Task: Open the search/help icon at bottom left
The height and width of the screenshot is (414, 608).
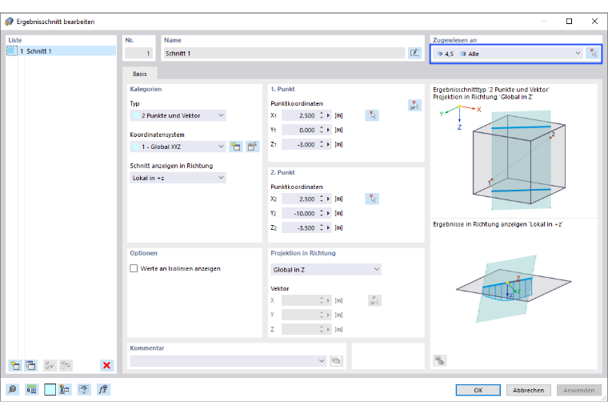Action: [13, 389]
